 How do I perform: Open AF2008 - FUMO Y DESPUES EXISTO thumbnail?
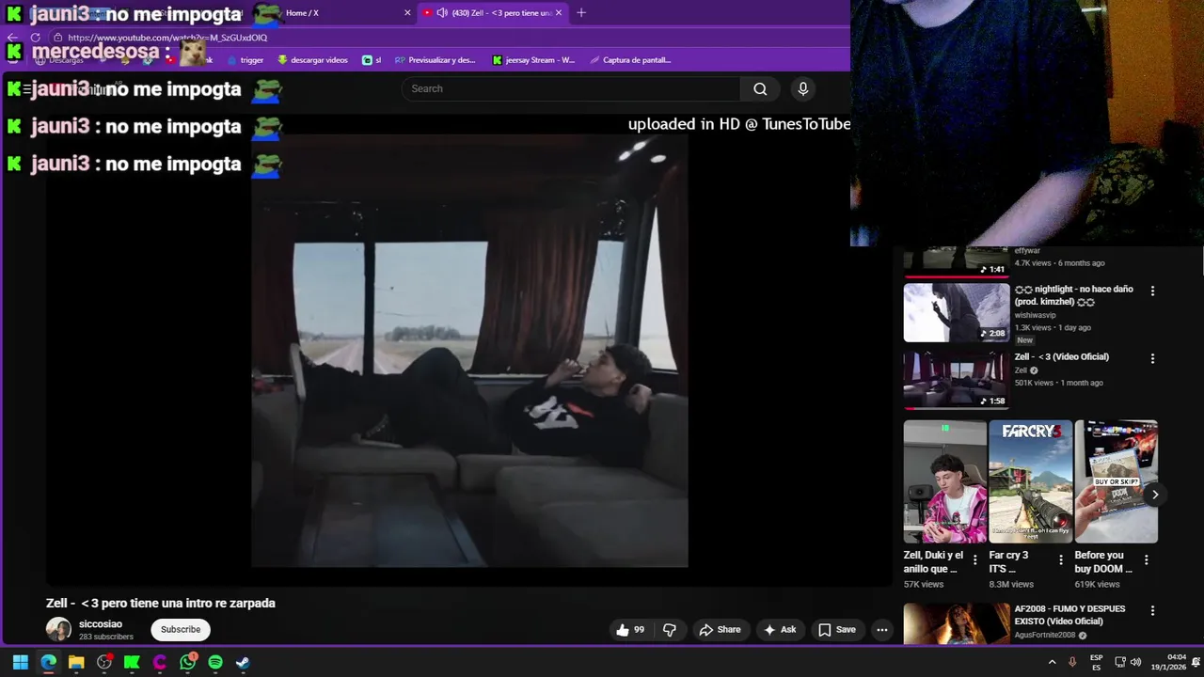coord(956,624)
